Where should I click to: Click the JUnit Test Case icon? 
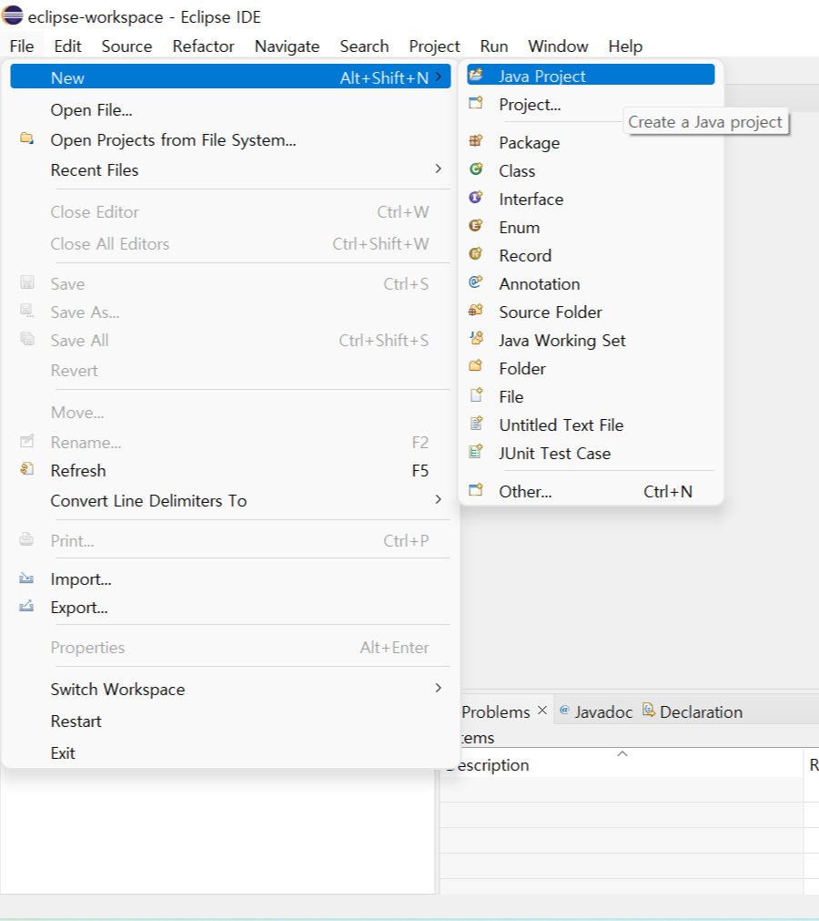476,451
